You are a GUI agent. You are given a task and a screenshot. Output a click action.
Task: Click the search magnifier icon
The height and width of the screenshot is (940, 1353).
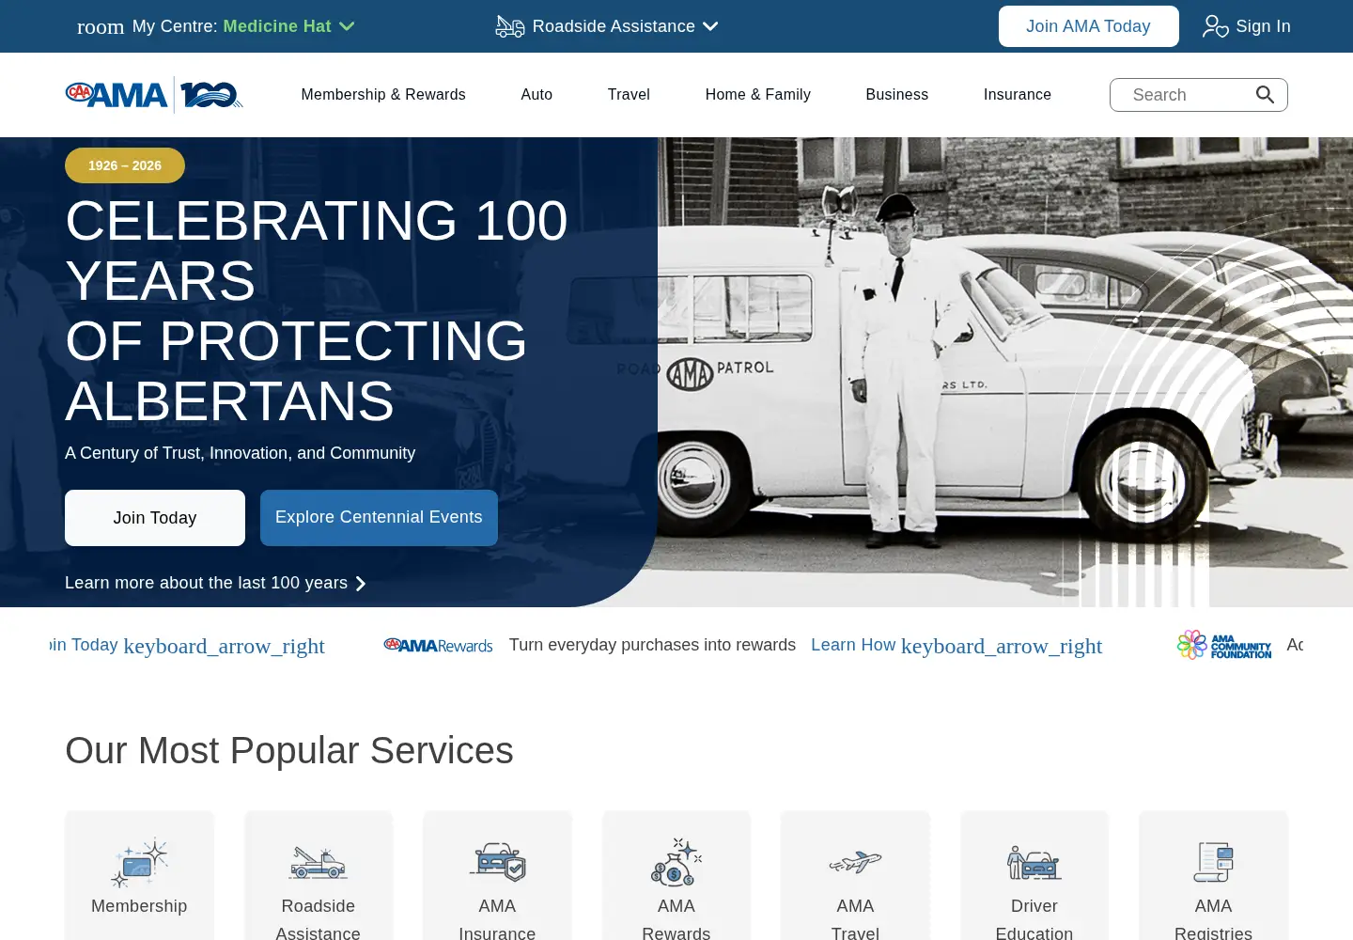1265,95
